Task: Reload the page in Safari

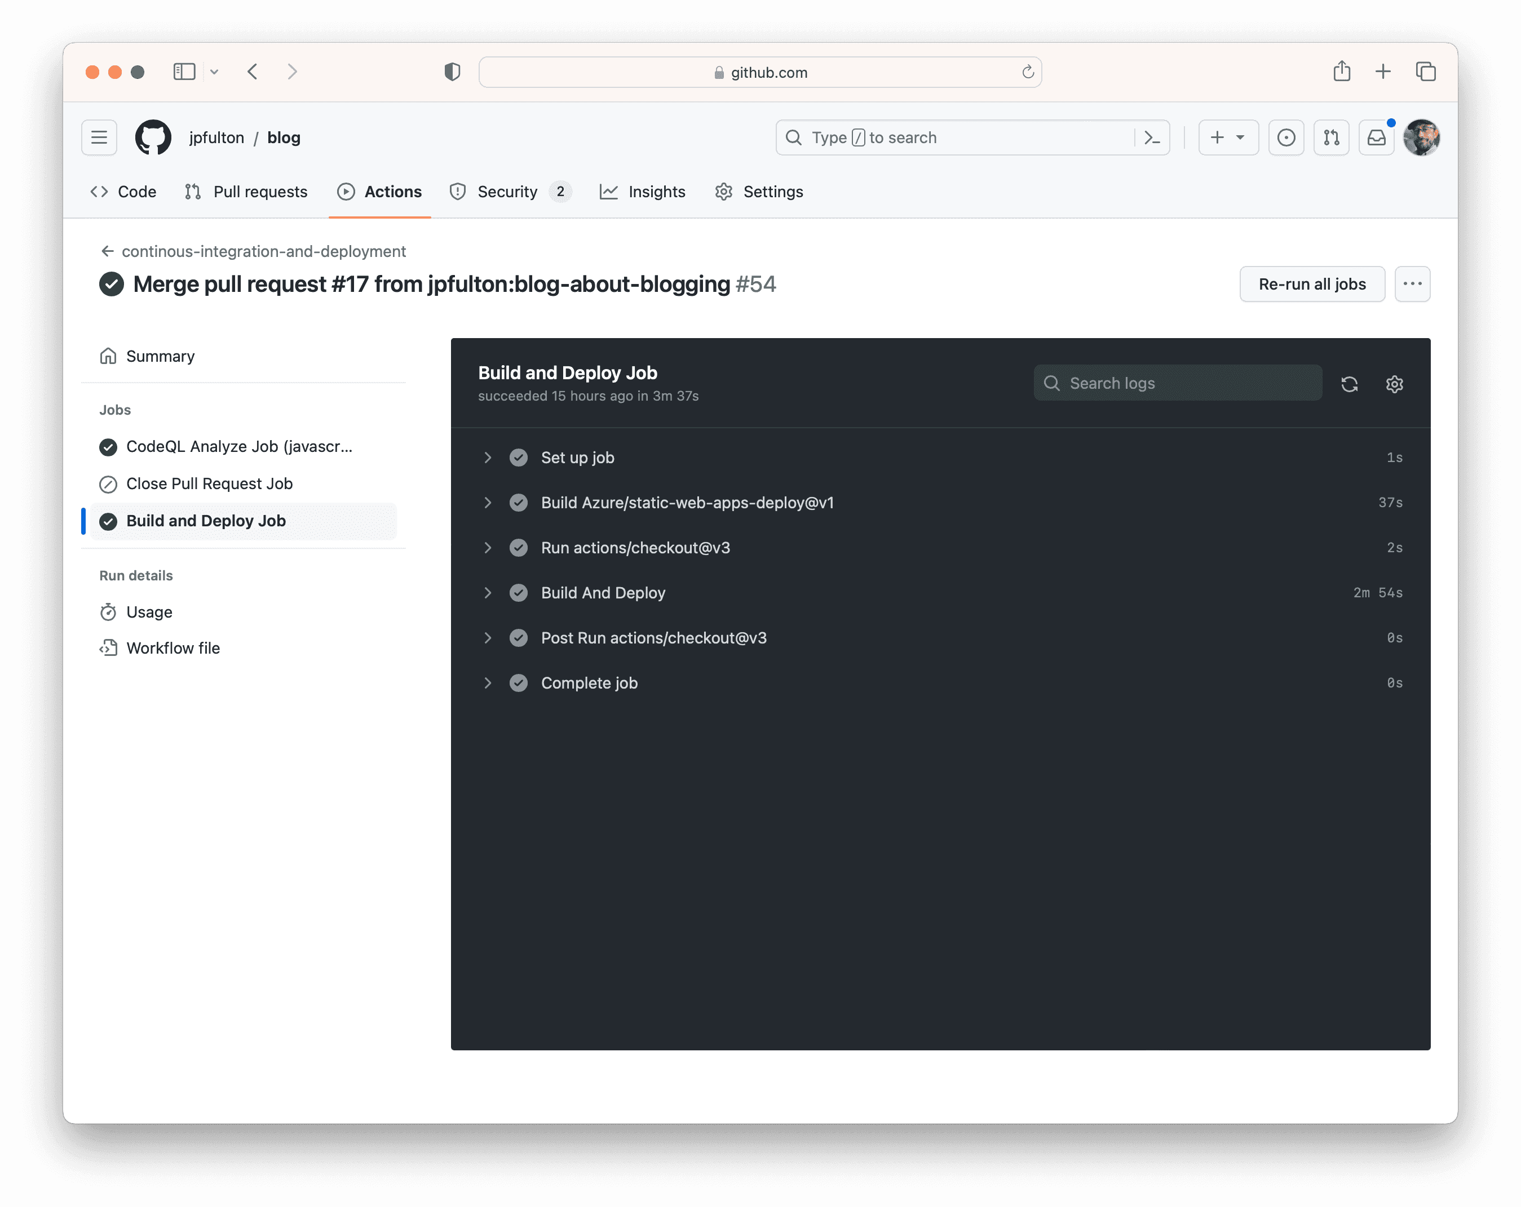Action: [1027, 72]
